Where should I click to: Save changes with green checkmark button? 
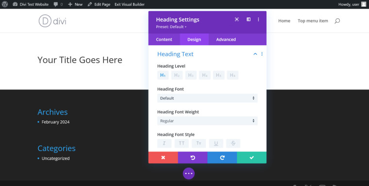252,157
